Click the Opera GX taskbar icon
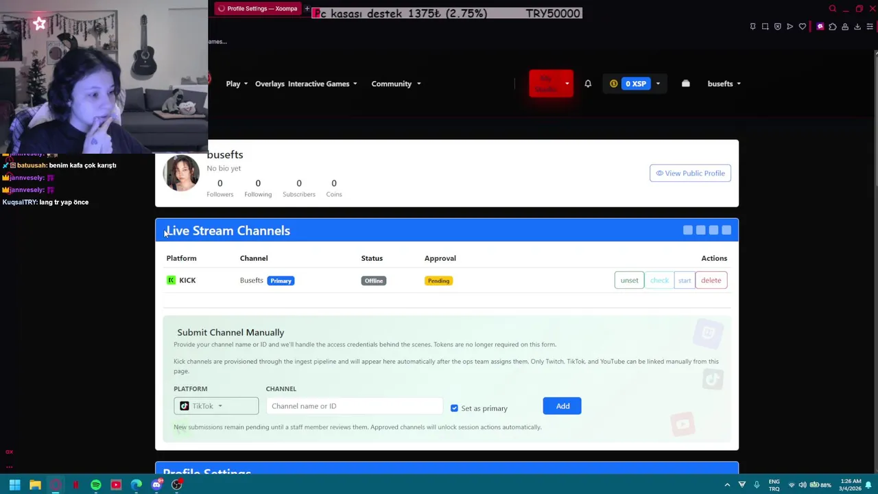The height and width of the screenshot is (494, 878). [x=56, y=485]
